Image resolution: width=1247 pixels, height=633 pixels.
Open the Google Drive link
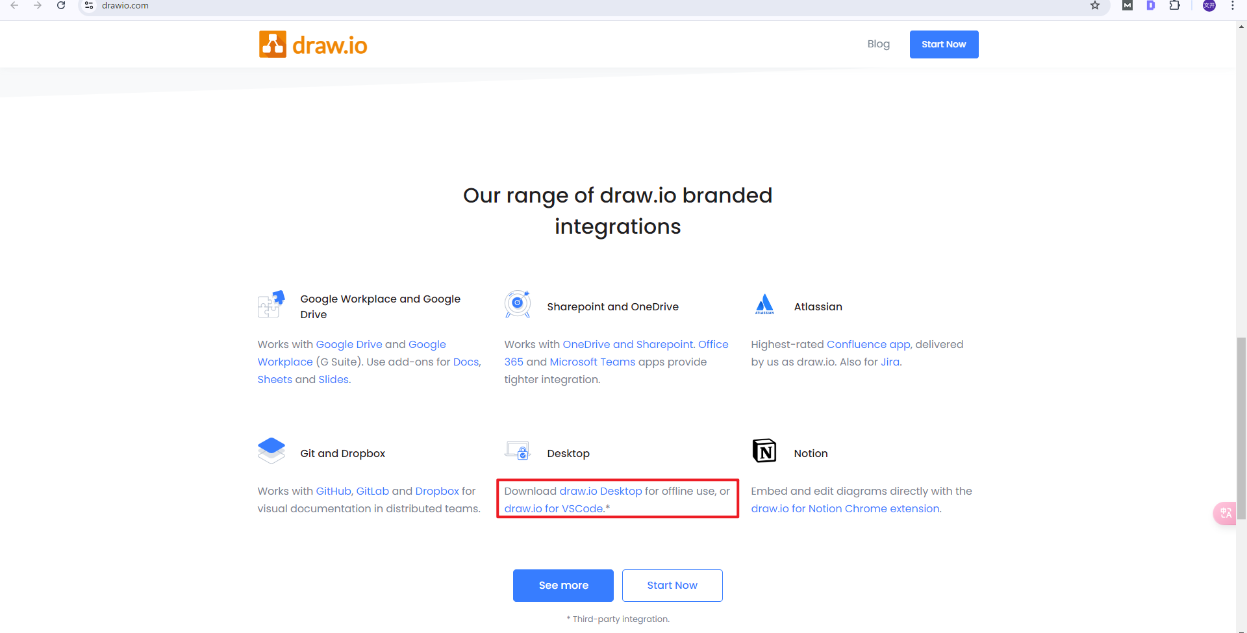tap(349, 344)
